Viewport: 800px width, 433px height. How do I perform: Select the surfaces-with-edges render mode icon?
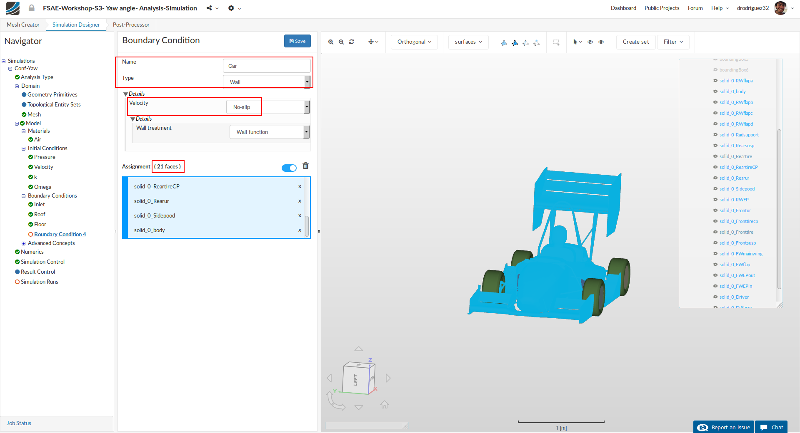(515, 42)
